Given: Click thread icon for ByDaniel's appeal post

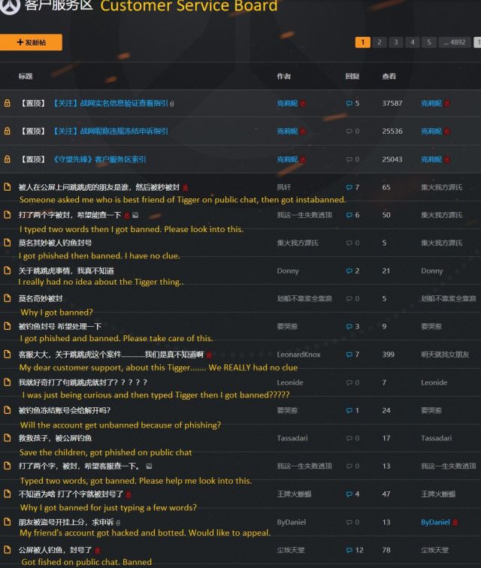Looking at the screenshot, I should 7,522.
